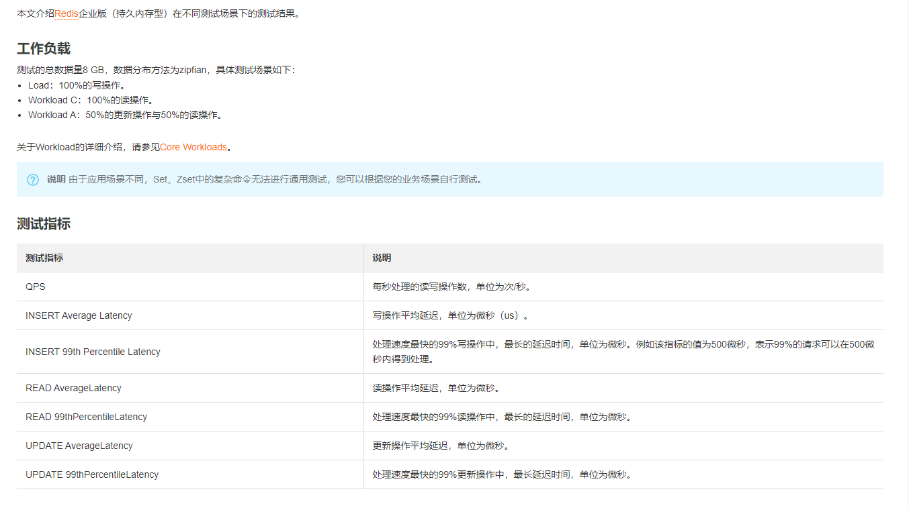Click the 测试的总数据量8 GB sentence

coord(156,70)
